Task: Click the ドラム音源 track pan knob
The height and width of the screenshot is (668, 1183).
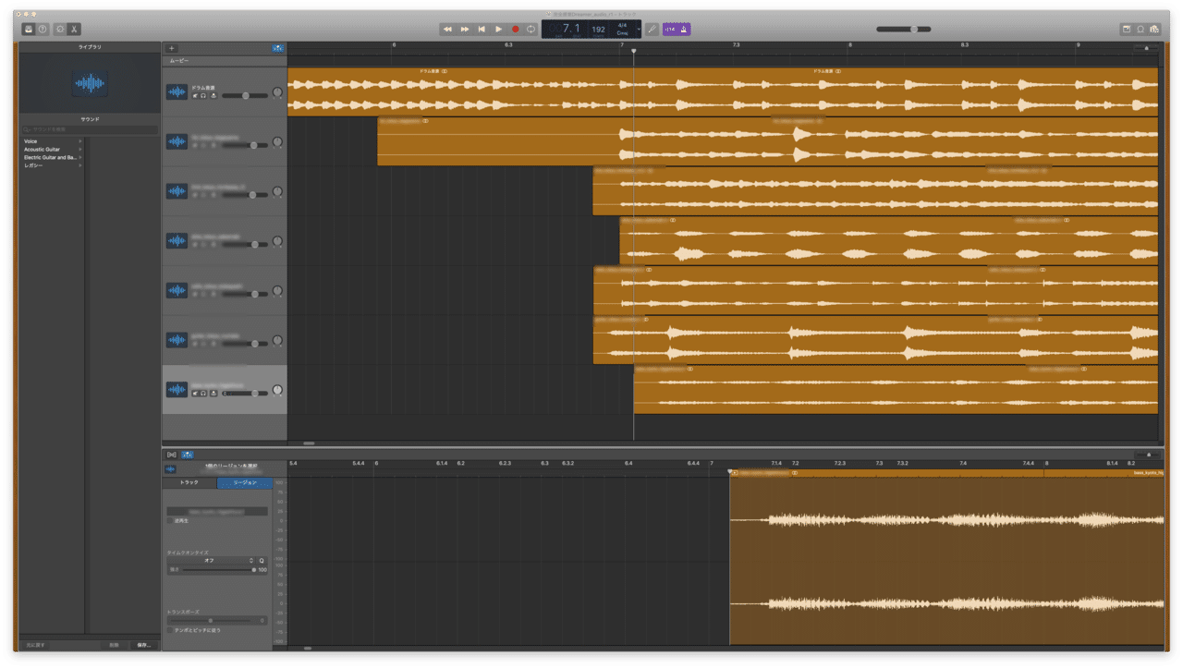Action: point(277,93)
